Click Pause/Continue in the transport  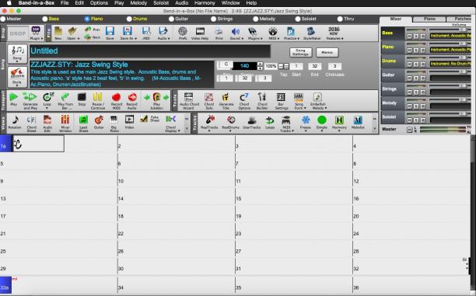click(x=98, y=101)
